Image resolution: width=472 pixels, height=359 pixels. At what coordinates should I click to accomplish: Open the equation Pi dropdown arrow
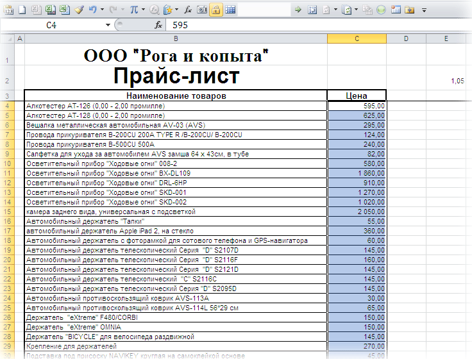click(143, 10)
